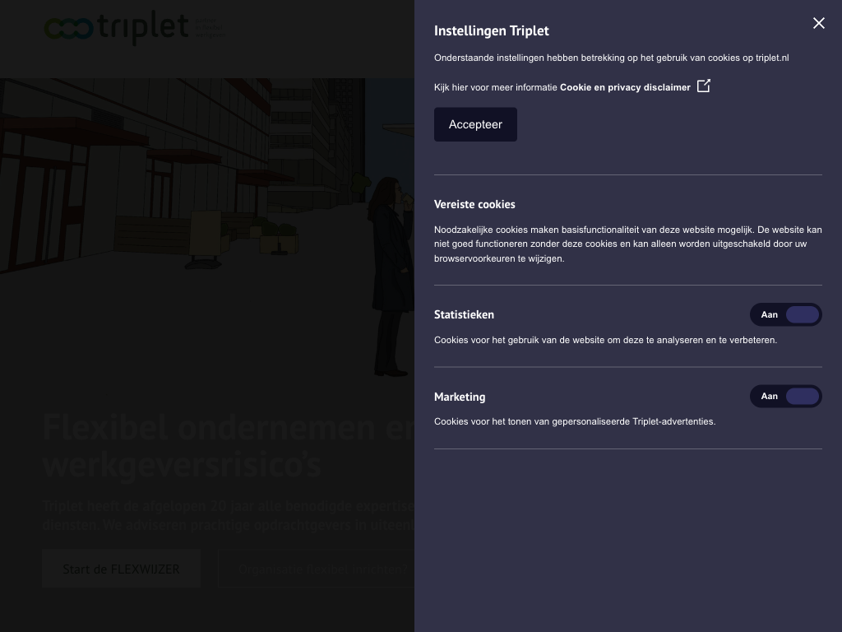The width and height of the screenshot is (842, 632).
Task: Click the dimmed street illustration image
Action: coord(207,229)
